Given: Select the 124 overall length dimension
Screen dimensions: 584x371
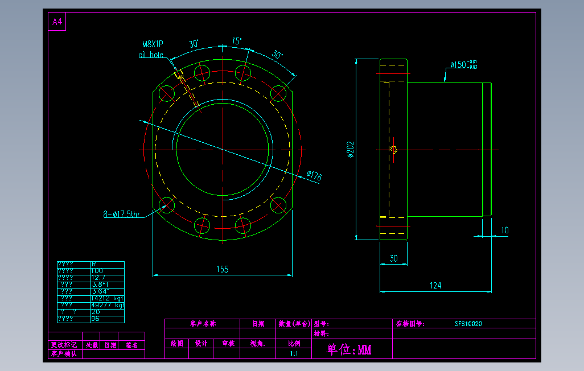Looking at the screenshot, I should coord(435,286).
